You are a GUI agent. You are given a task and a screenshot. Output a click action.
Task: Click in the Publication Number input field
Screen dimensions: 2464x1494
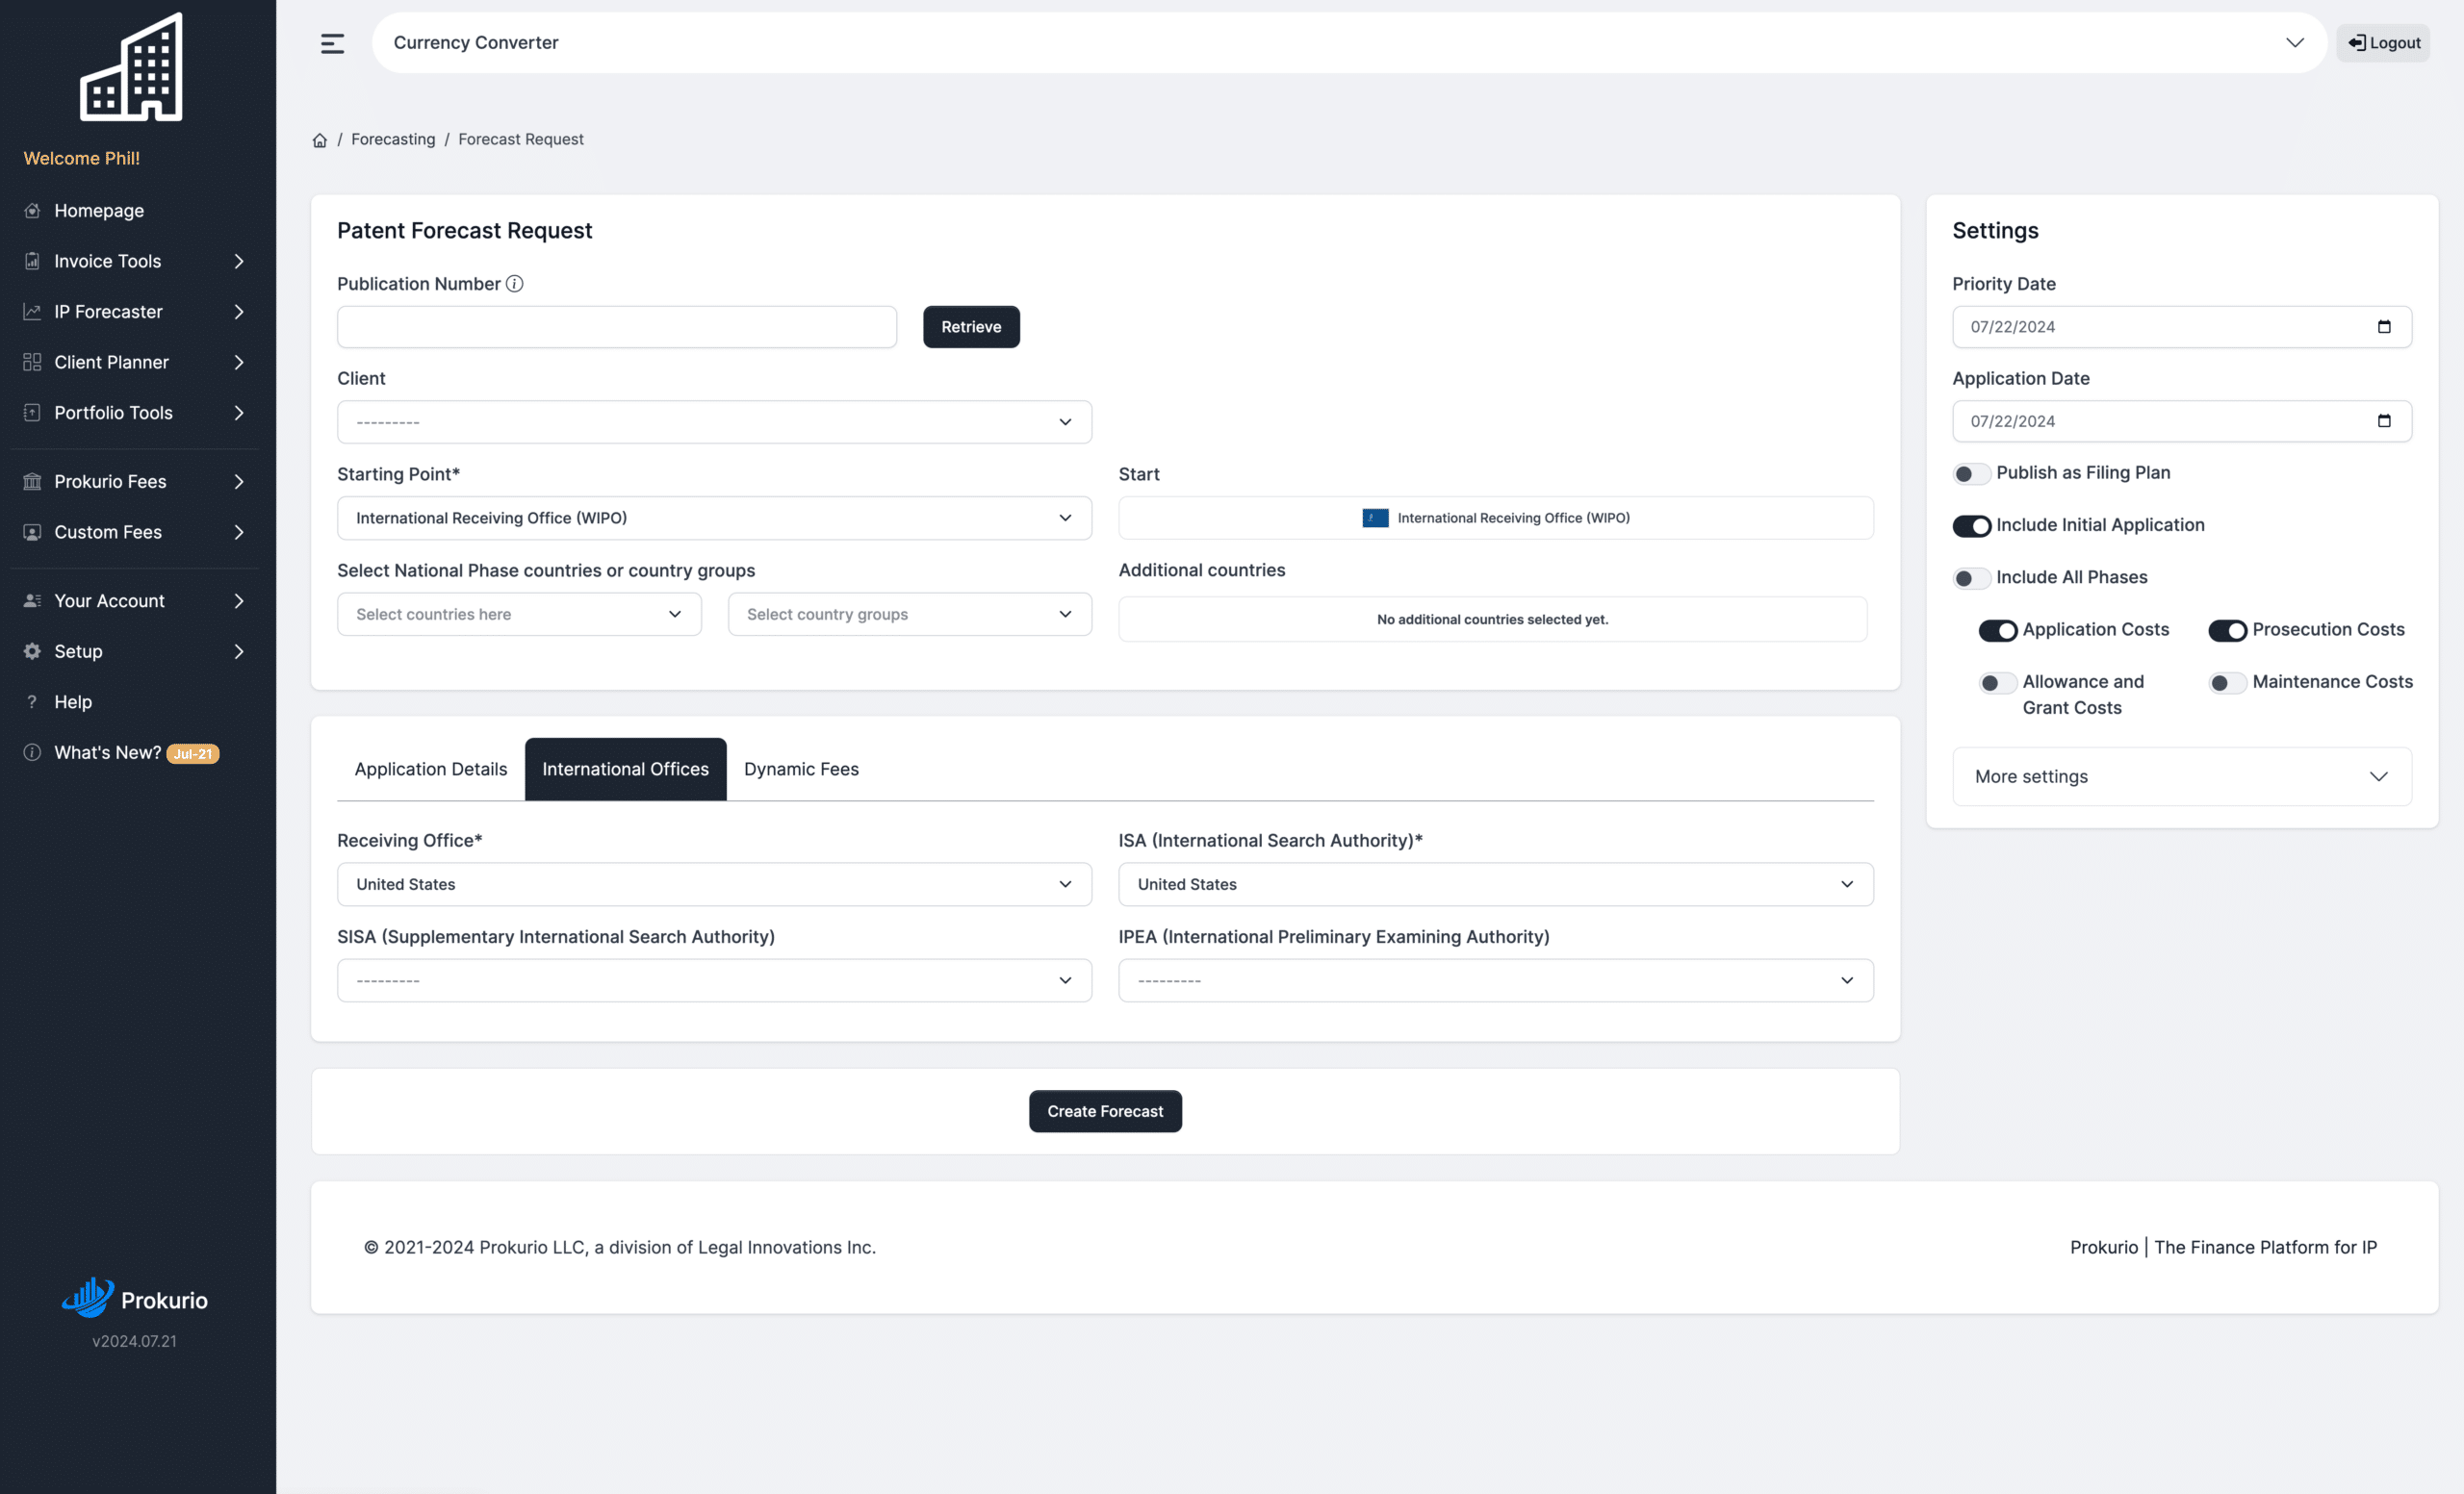tap(617, 327)
